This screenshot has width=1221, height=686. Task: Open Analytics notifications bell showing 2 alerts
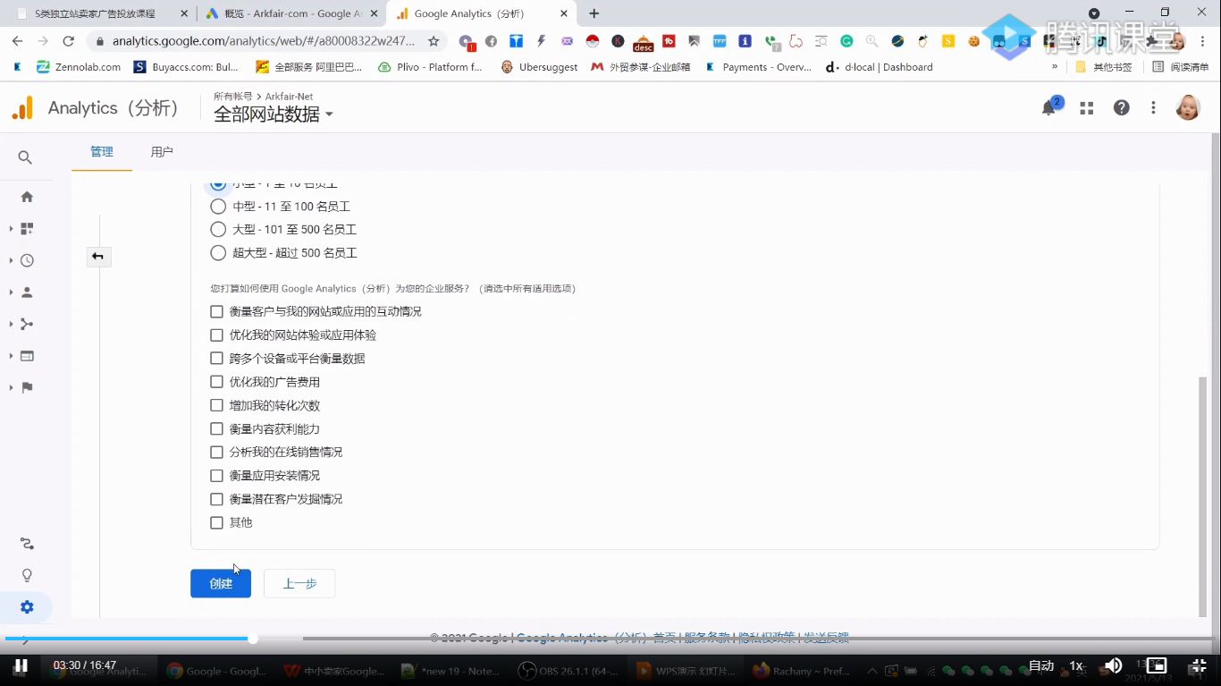(1049, 107)
